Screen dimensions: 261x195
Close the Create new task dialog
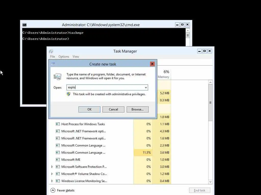(x=152, y=64)
